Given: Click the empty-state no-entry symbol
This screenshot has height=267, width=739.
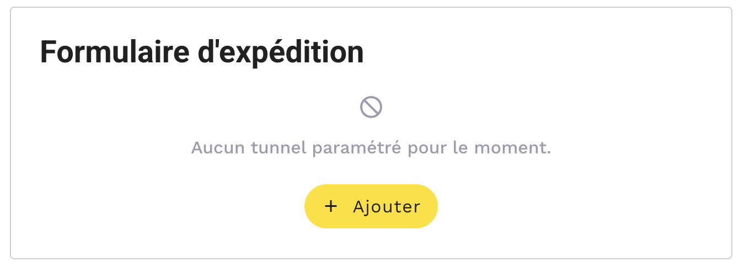Looking at the screenshot, I should pyautogui.click(x=371, y=107).
